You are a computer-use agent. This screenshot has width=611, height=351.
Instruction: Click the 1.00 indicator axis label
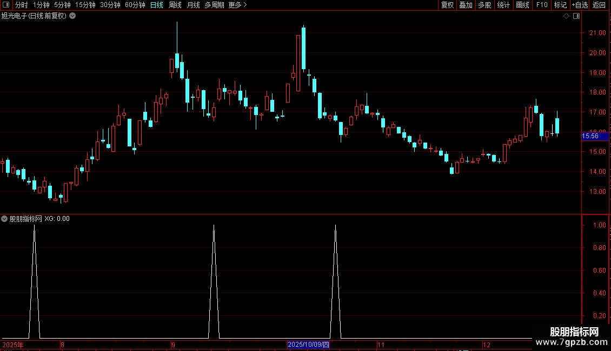tap(599, 225)
